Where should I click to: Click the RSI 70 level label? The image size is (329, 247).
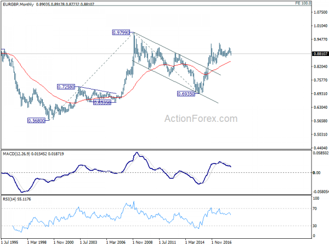pyautogui.click(x=315, y=209)
